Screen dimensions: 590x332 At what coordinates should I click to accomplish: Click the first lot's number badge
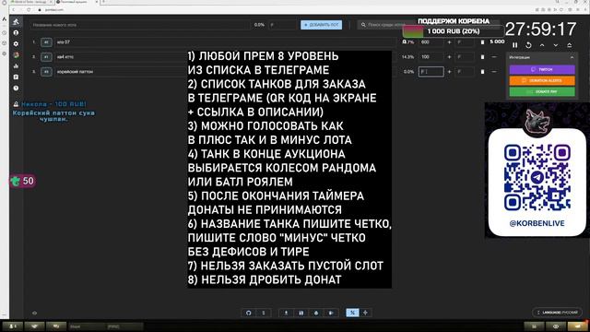[46, 42]
